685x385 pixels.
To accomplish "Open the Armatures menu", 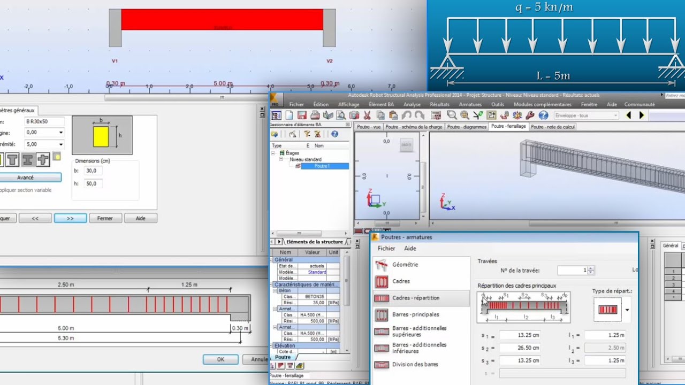I will pos(470,105).
